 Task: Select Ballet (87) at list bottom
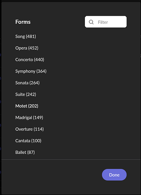click(x=25, y=152)
